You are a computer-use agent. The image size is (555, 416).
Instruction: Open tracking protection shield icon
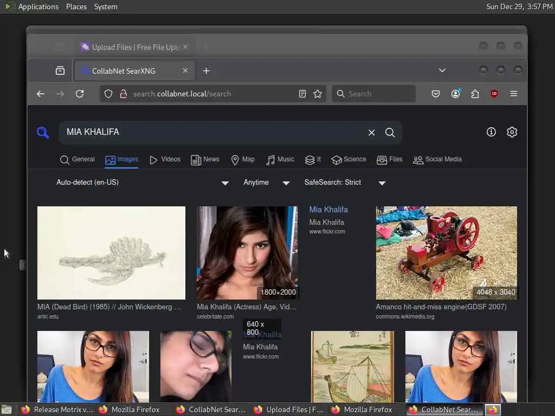click(x=108, y=94)
